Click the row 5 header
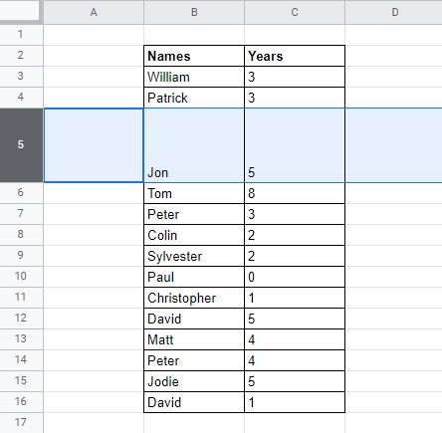This screenshot has width=442, height=433. [x=21, y=145]
